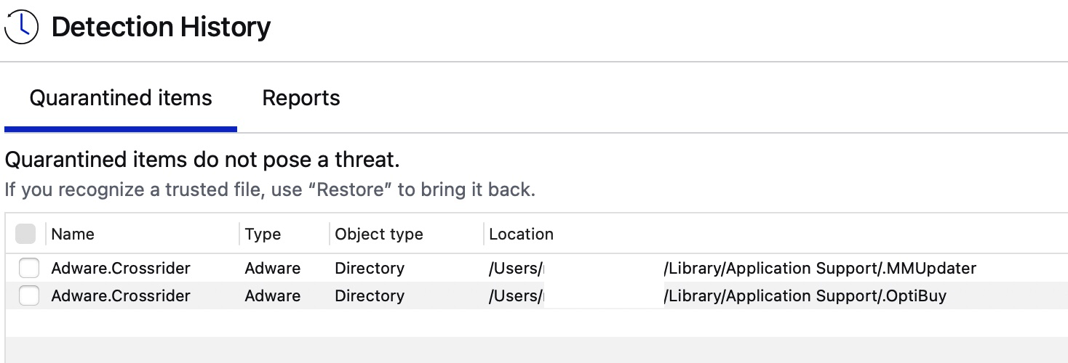Check the .OptiBuy row checkbox
1068x363 pixels.
(x=29, y=296)
